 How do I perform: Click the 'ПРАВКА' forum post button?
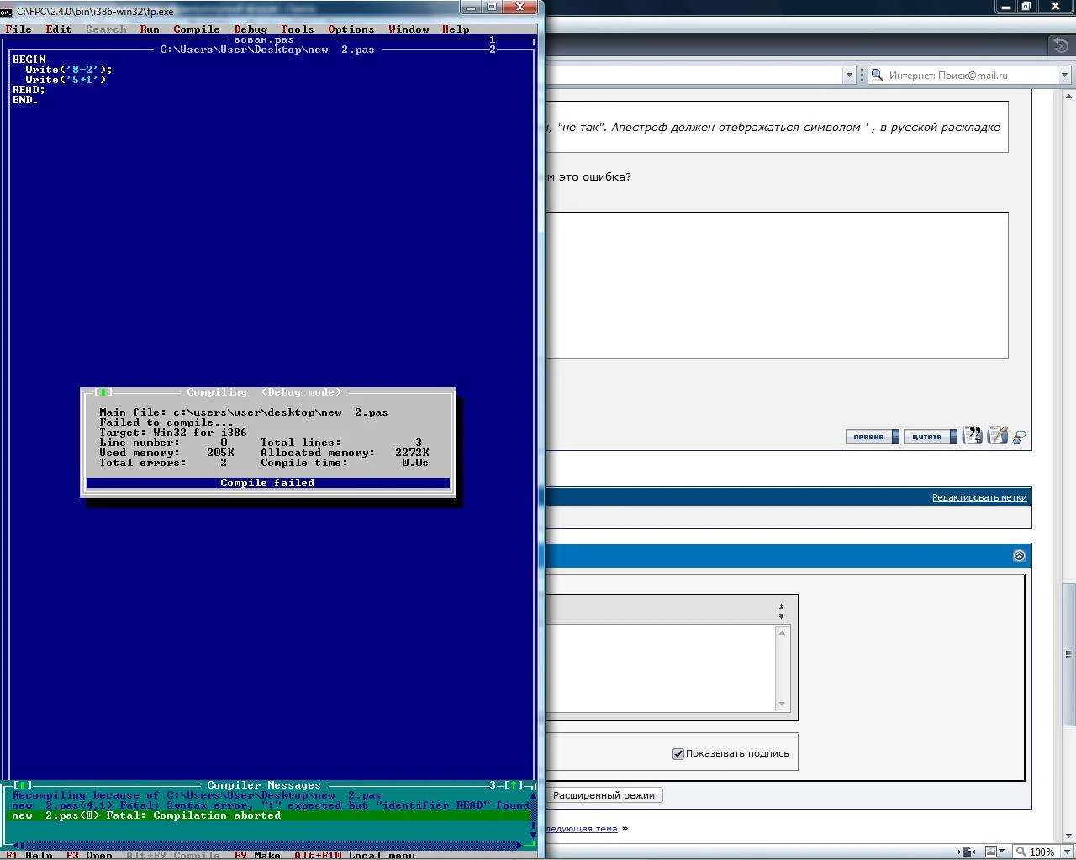coord(872,437)
